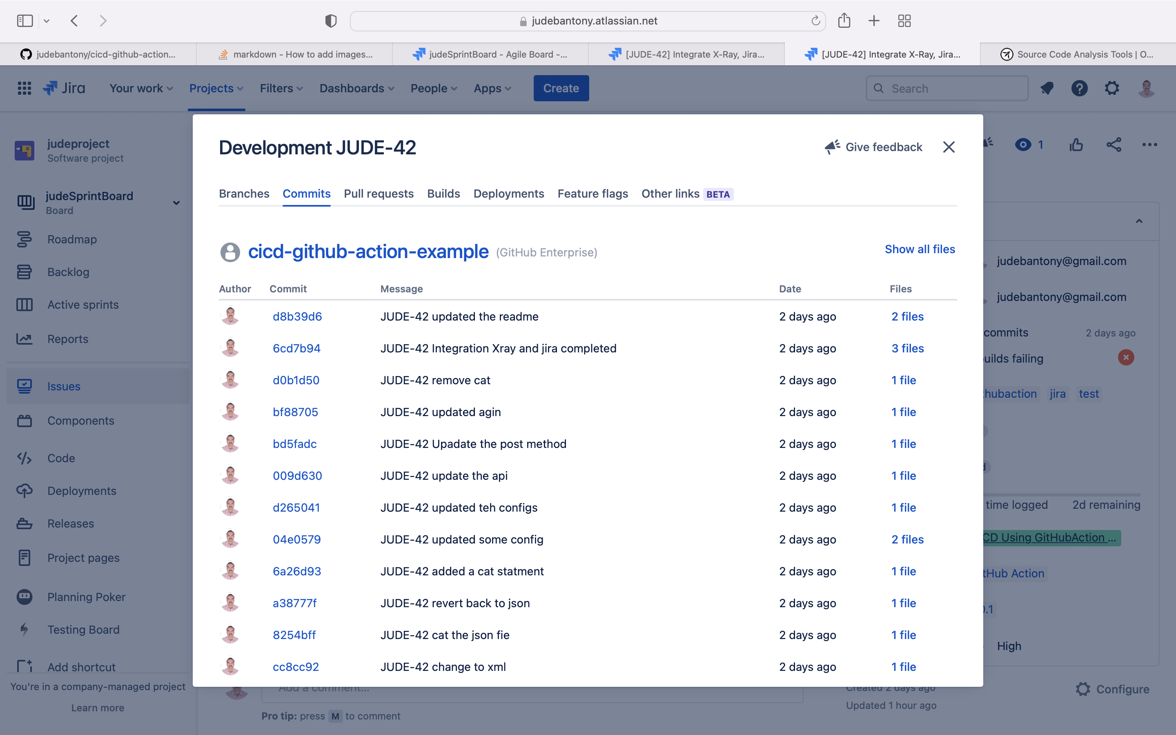Open Jira settings gear icon
The image size is (1176, 735).
click(x=1112, y=89)
